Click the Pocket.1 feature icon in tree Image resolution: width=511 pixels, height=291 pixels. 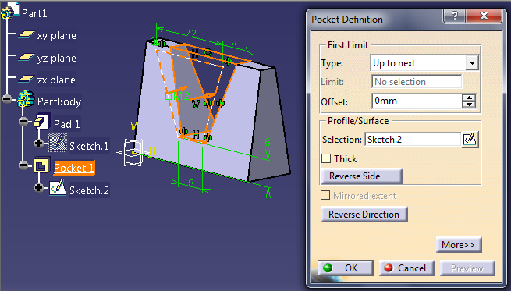tap(41, 166)
